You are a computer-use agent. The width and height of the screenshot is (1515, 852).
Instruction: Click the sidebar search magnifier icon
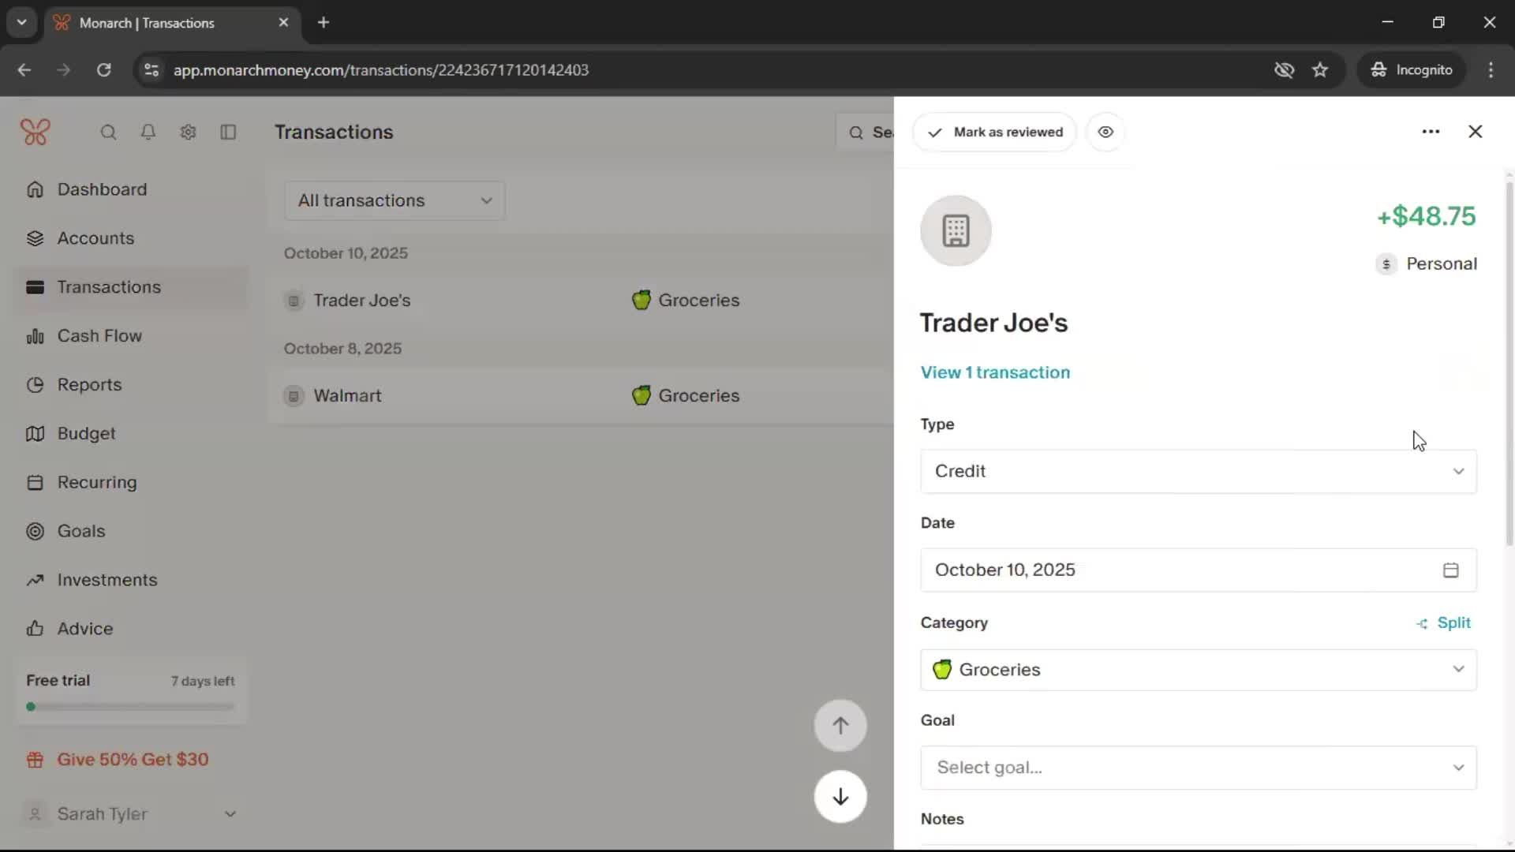pos(108,133)
